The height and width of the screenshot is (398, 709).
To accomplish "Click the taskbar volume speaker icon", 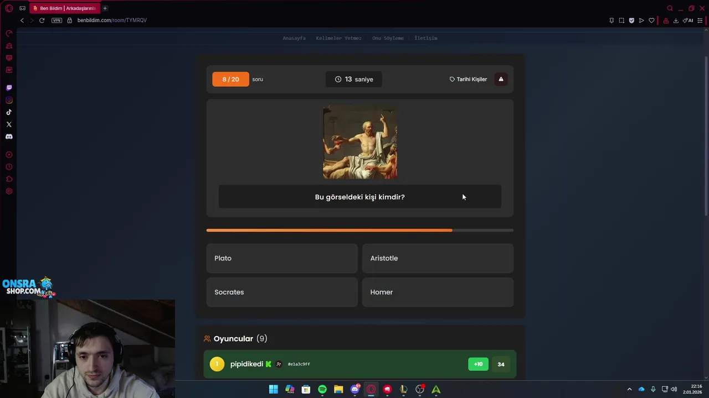I will pos(674,389).
